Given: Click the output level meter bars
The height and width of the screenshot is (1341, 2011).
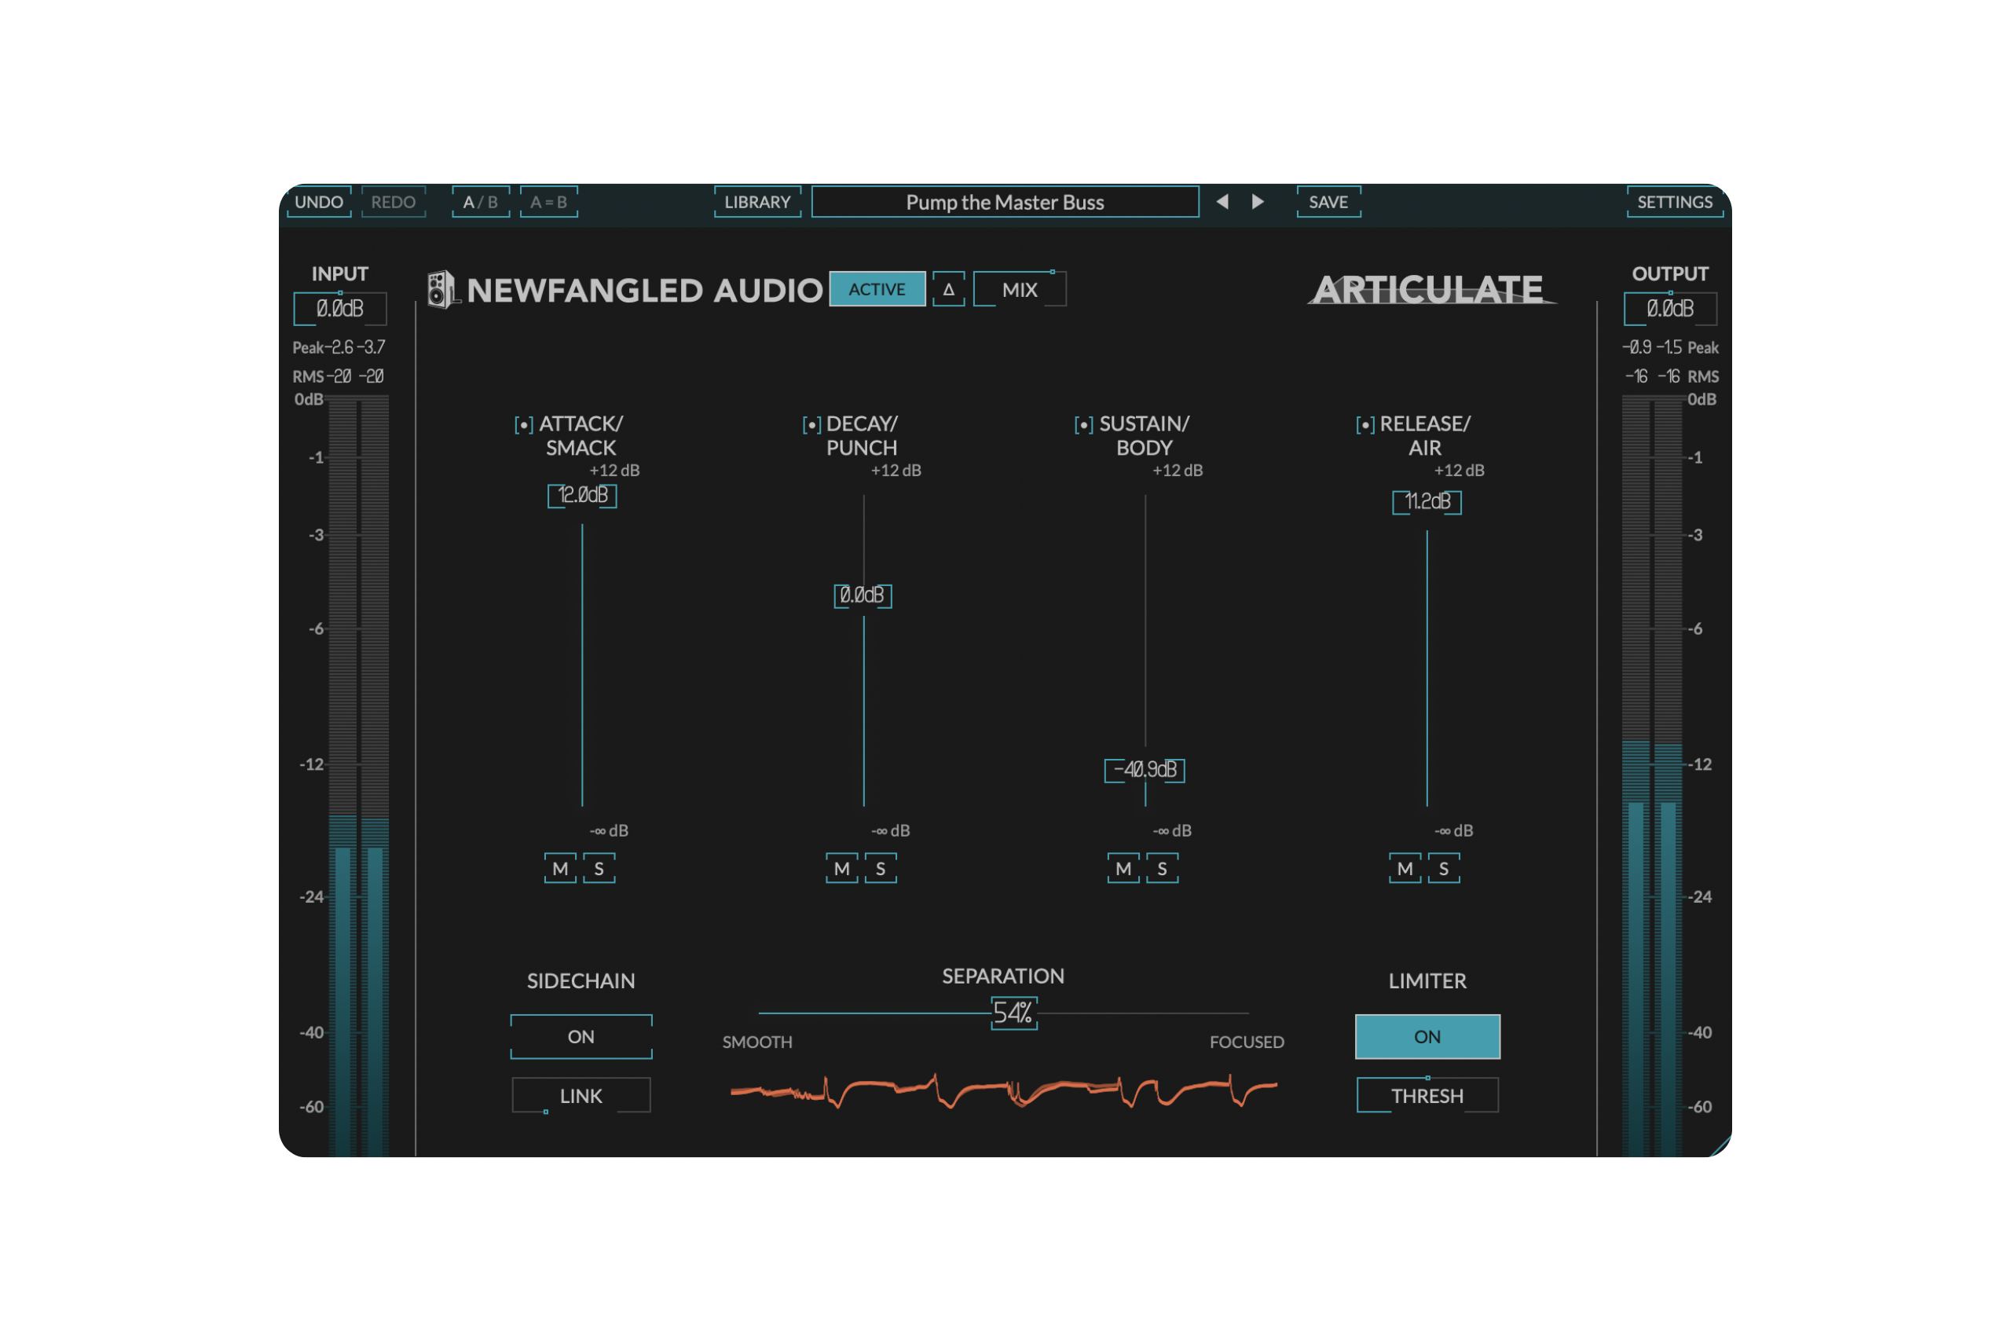Looking at the screenshot, I should tap(1652, 775).
